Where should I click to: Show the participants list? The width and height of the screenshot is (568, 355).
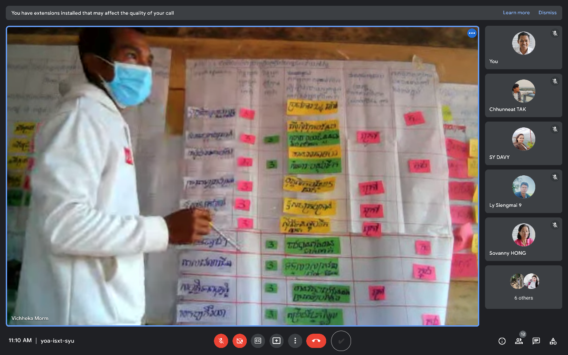(519, 341)
